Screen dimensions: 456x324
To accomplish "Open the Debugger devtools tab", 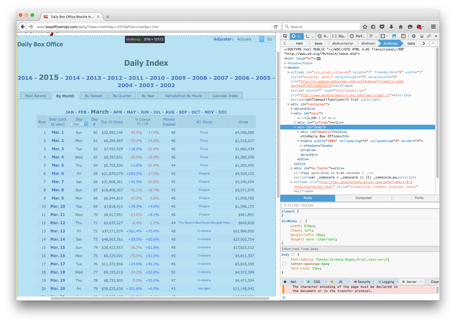I will pyautogui.click(x=323, y=36).
